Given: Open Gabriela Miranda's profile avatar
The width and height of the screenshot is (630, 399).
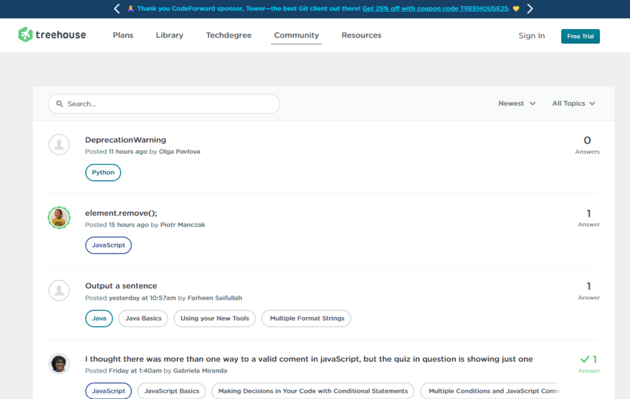Looking at the screenshot, I should point(59,363).
